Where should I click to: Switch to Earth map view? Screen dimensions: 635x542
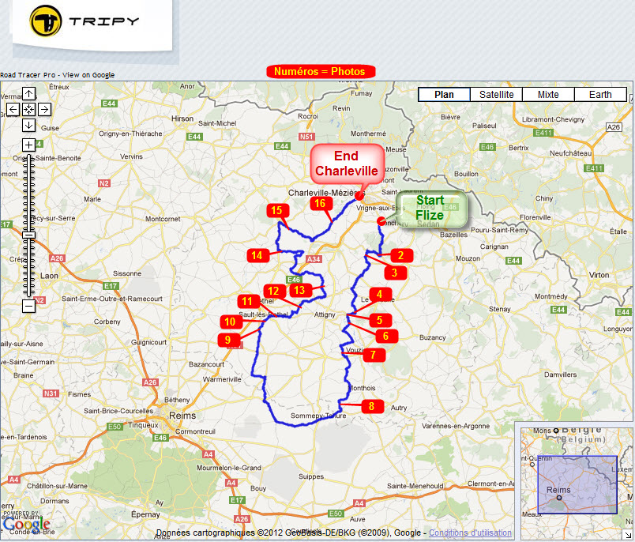coord(600,94)
